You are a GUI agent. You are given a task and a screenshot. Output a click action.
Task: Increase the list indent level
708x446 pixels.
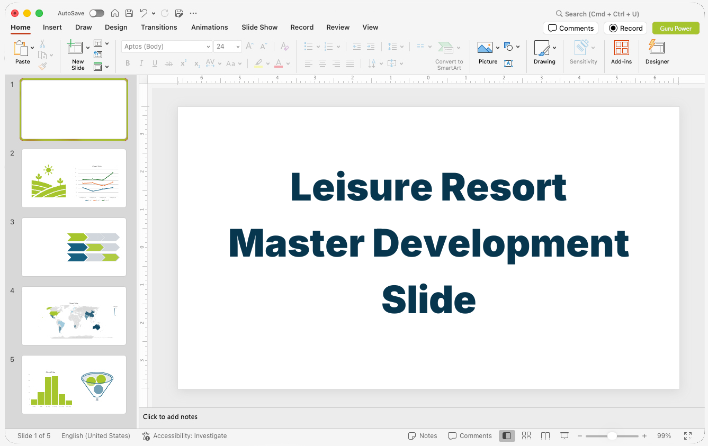[371, 47]
